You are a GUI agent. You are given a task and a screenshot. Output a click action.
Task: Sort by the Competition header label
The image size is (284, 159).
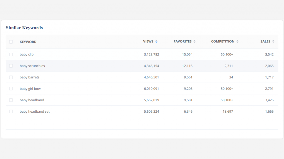223,41
